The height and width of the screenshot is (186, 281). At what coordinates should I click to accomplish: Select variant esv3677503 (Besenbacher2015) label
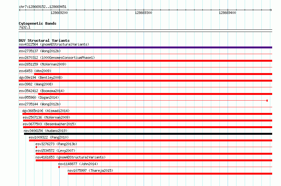coord(49,124)
